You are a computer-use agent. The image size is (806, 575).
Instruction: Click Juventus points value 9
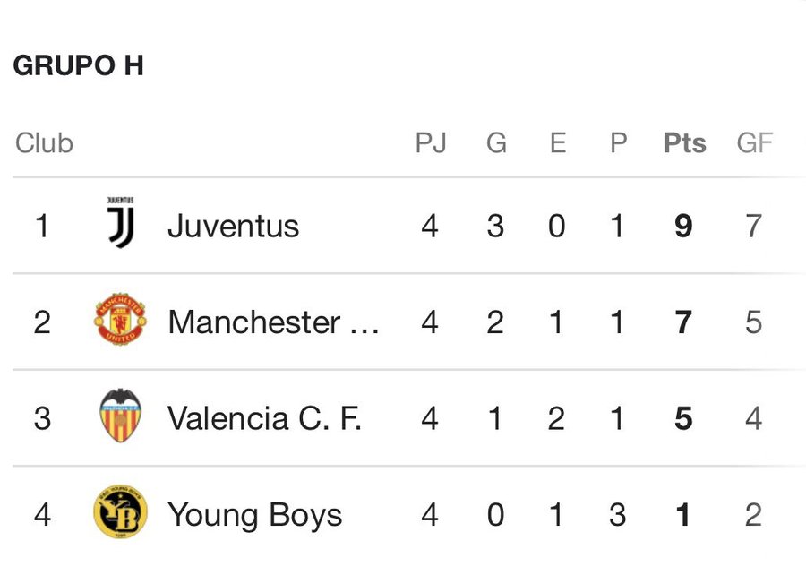(683, 226)
